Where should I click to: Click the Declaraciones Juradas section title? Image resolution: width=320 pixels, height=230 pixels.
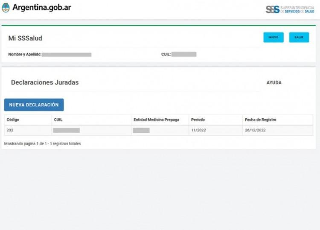click(x=45, y=83)
